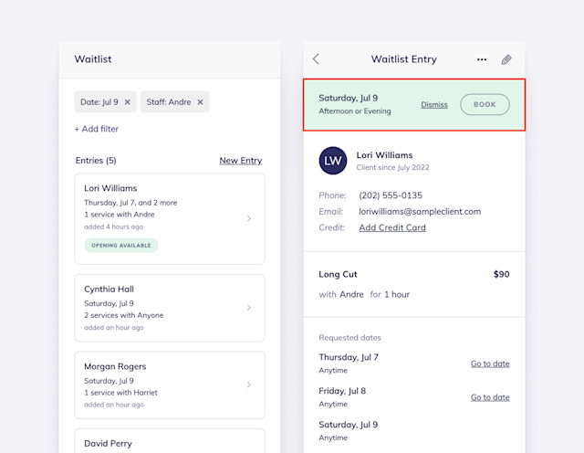The width and height of the screenshot is (584, 453).
Task: Open Morgan Rogers entry via chevron
Action: (x=249, y=385)
